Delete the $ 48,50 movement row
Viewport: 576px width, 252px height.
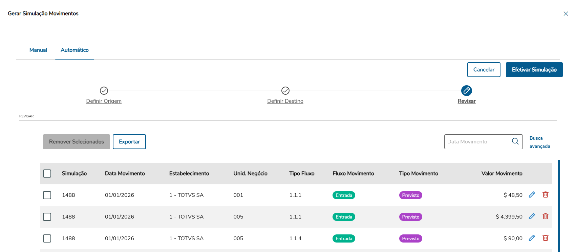tap(546, 194)
